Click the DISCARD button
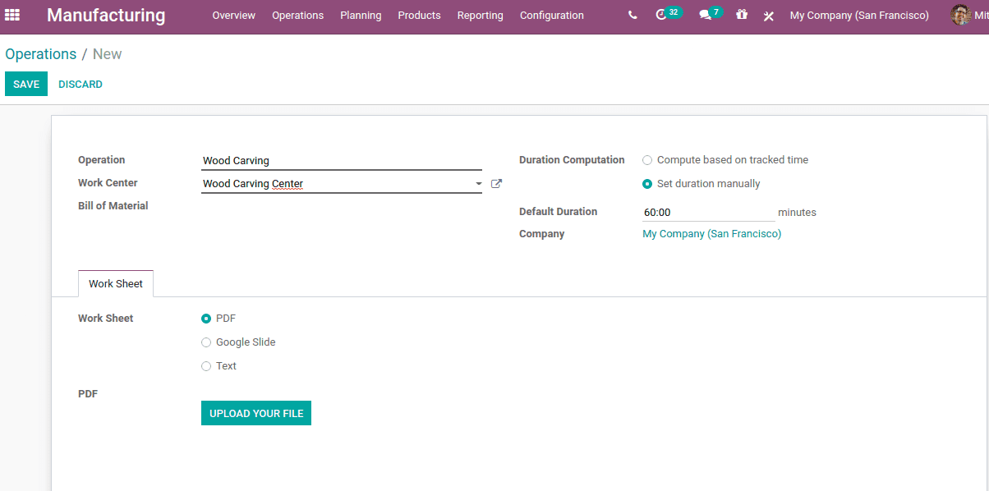 tap(80, 84)
